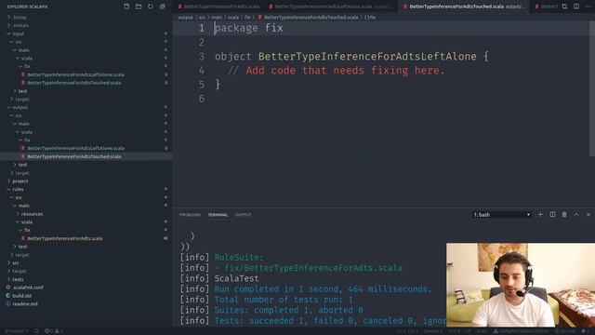Screen dimensions: 595x335
Task: Expand the test folder under input
Action: point(22,91)
